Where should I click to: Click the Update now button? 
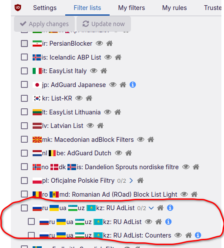(104, 24)
